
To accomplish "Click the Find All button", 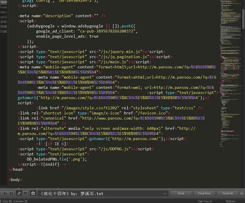I will [x=227, y=193].
